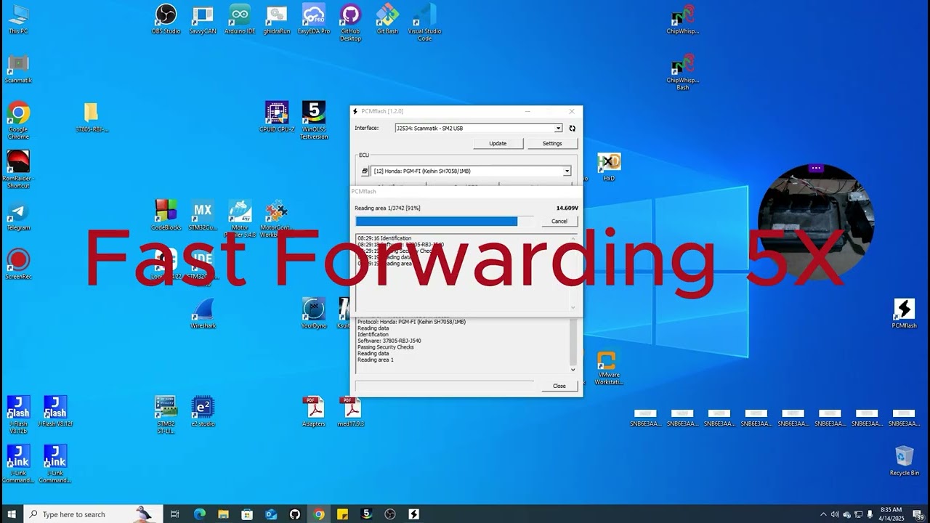Viewport: 930px width, 523px height.
Task: Click the main PCMflash log scrollbar
Action: coord(573,346)
